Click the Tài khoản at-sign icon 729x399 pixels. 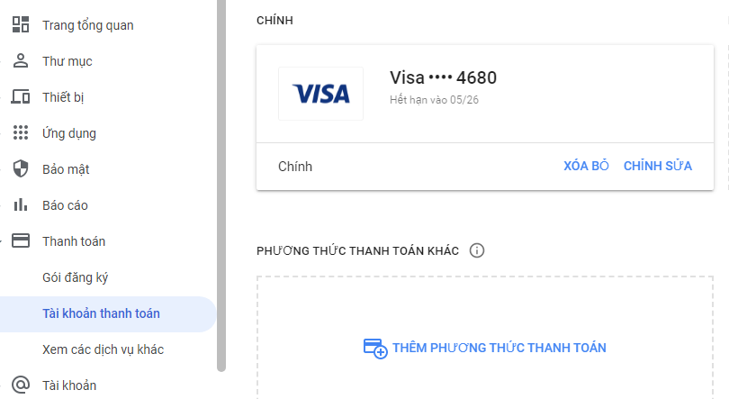20,385
